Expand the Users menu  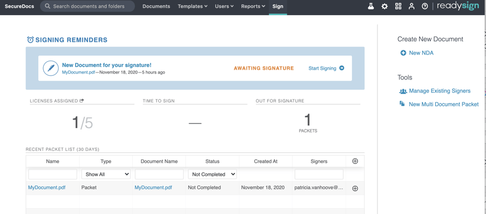tap(224, 6)
